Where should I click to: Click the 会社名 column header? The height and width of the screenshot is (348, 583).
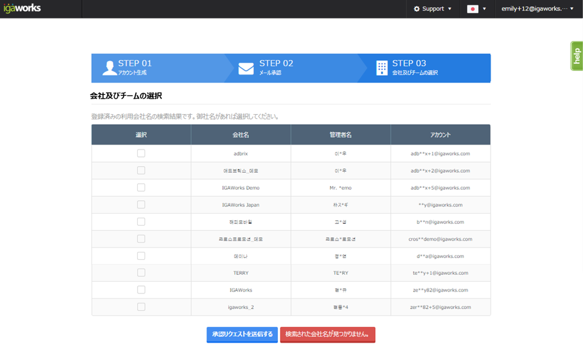(241, 135)
